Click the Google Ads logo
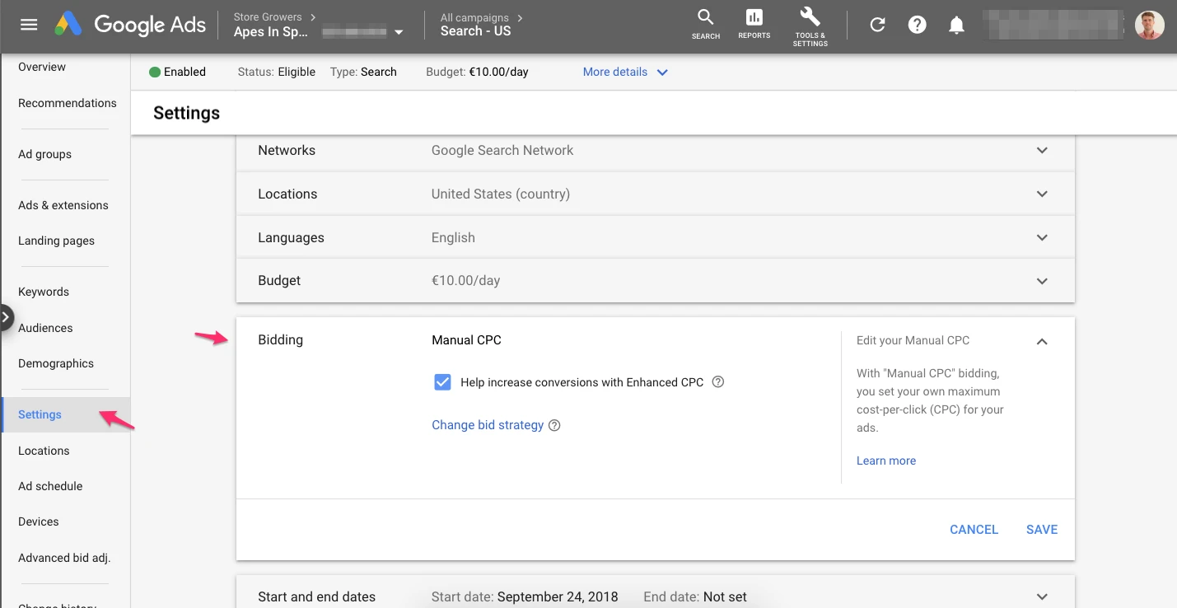The height and width of the screenshot is (608, 1177). [130, 25]
